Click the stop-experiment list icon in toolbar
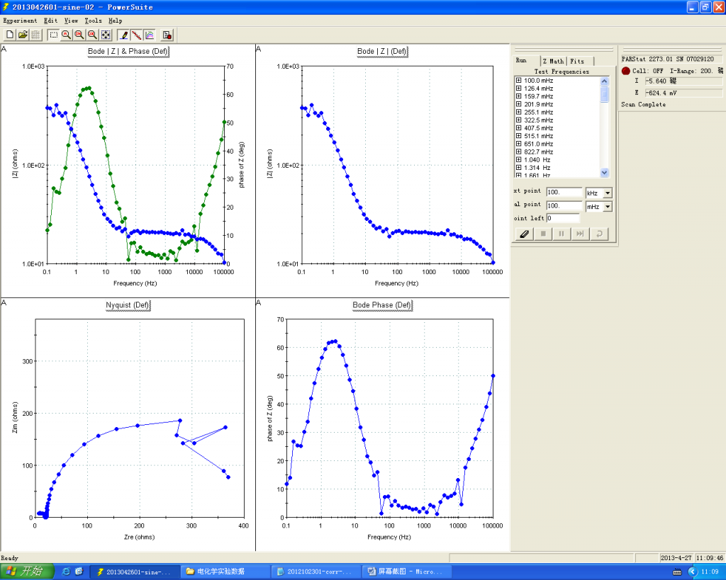Viewport: 726px width, 580px height. pyautogui.click(x=167, y=35)
